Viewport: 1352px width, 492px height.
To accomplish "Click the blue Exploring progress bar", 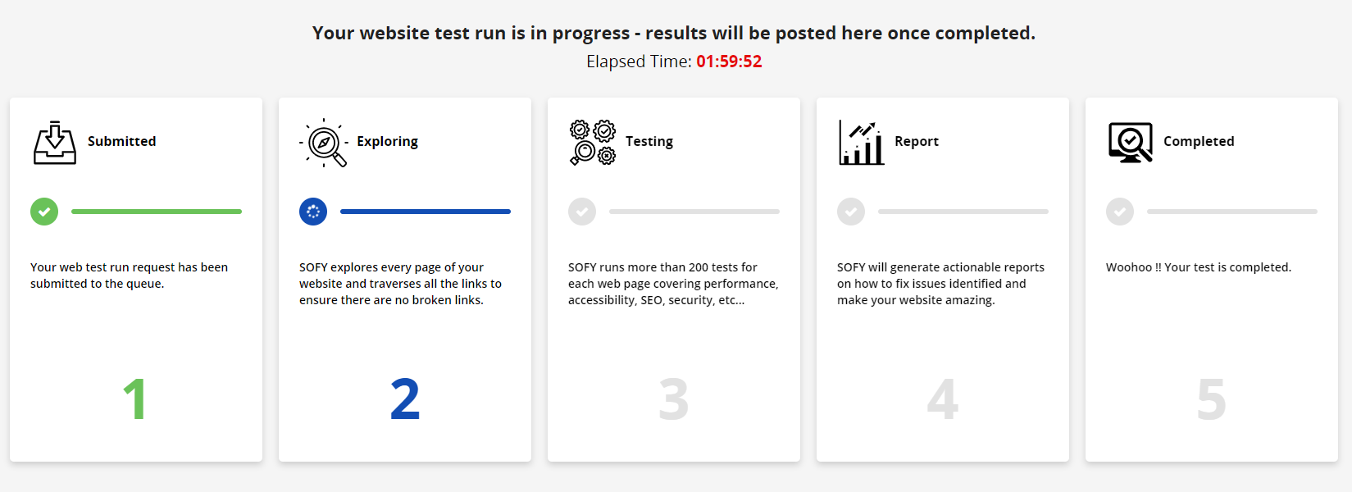I will point(426,212).
